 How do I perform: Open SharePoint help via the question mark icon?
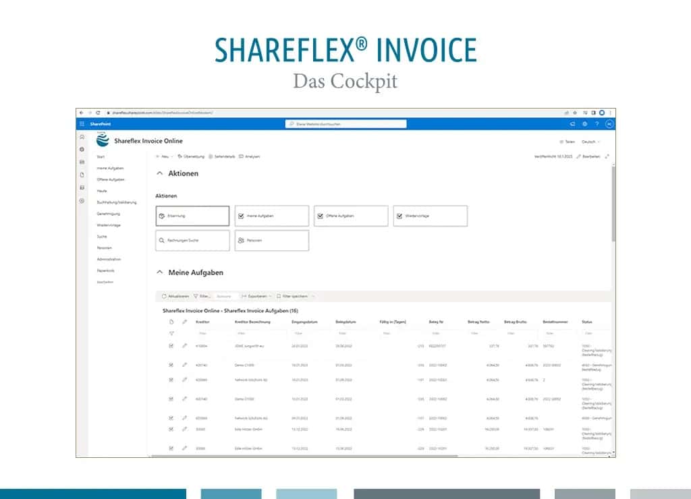tap(597, 123)
